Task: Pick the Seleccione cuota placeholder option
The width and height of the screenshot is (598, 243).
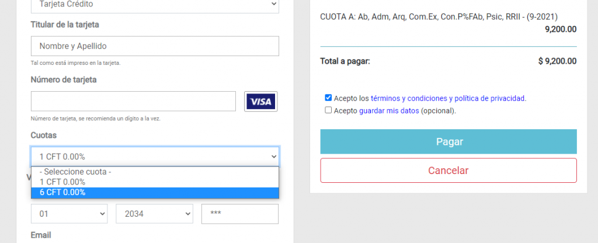Action: (x=155, y=172)
